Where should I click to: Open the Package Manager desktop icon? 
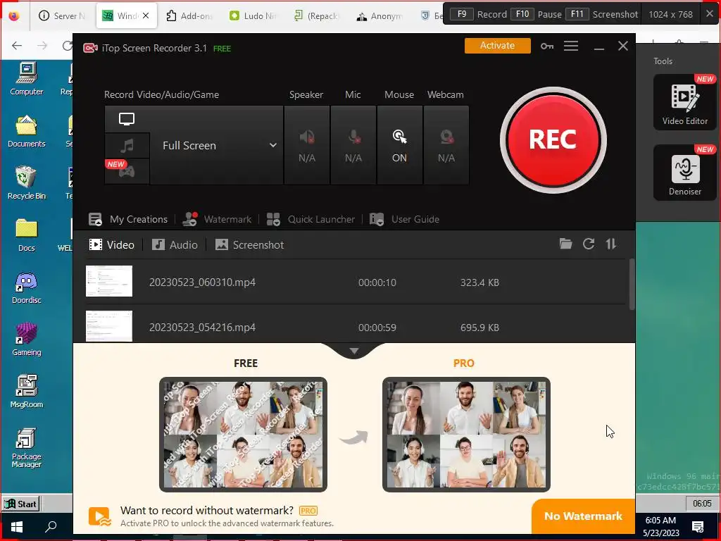pos(27,447)
